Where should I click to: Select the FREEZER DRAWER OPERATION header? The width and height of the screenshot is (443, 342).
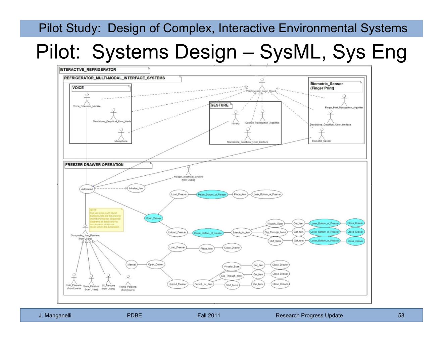pos(94,165)
